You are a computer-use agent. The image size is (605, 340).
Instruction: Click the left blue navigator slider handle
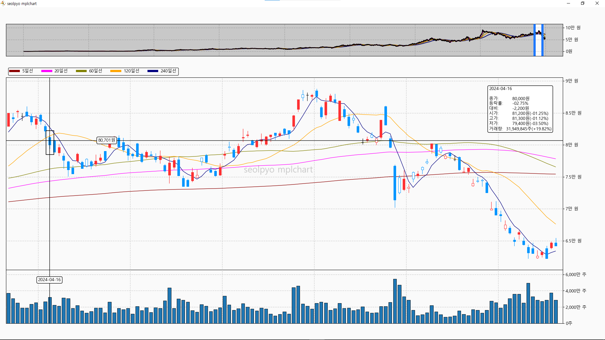tap(534, 40)
